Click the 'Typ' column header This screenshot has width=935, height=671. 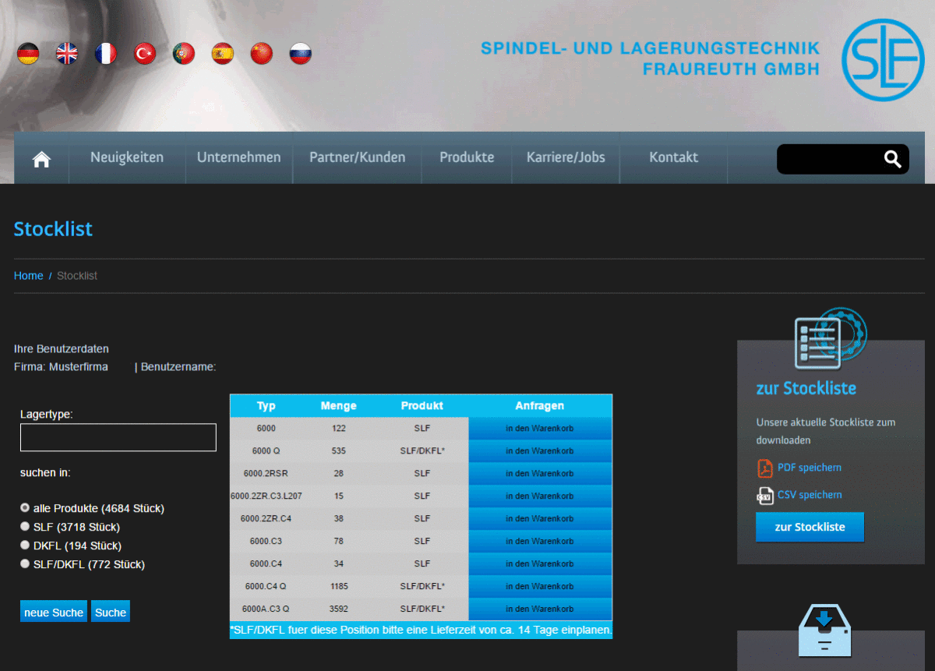click(266, 406)
